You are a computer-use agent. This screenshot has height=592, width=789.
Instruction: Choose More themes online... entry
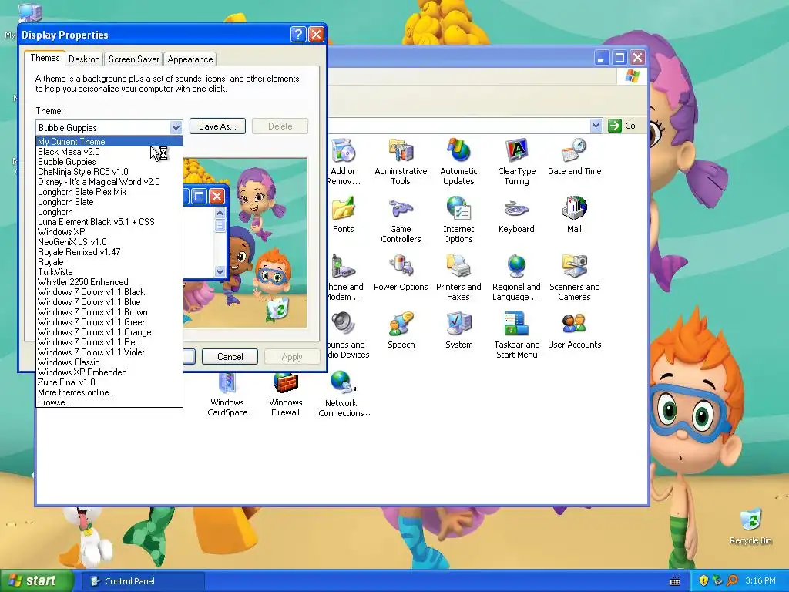point(109,392)
